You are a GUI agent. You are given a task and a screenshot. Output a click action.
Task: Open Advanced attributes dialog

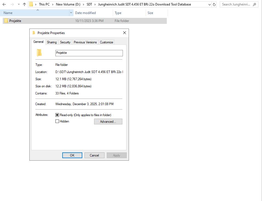pyautogui.click(x=108, y=122)
